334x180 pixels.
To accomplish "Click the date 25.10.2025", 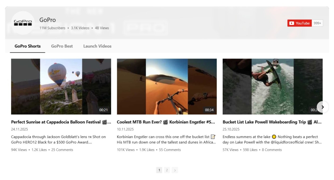I will point(231,129).
